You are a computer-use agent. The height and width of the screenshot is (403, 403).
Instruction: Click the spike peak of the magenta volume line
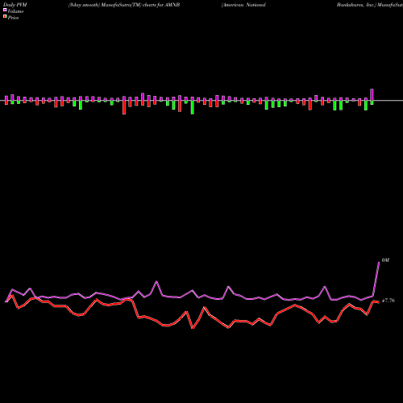pyautogui.click(x=379, y=262)
